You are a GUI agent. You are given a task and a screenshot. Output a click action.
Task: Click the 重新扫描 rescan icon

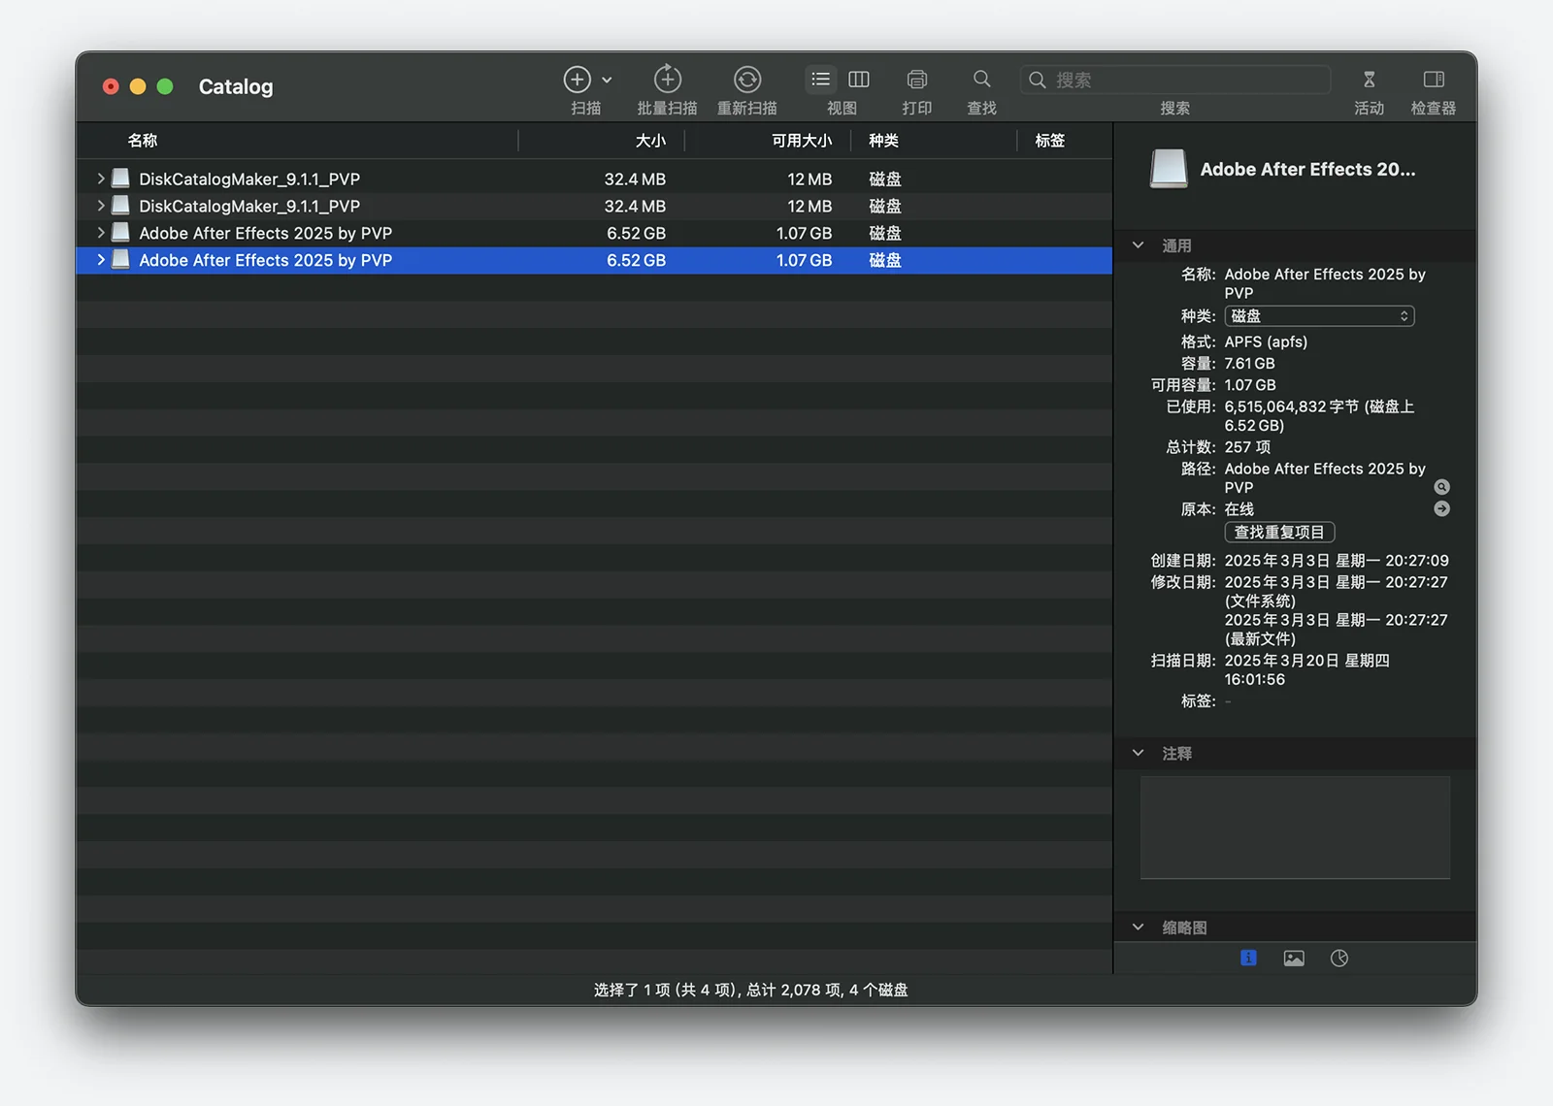(747, 80)
